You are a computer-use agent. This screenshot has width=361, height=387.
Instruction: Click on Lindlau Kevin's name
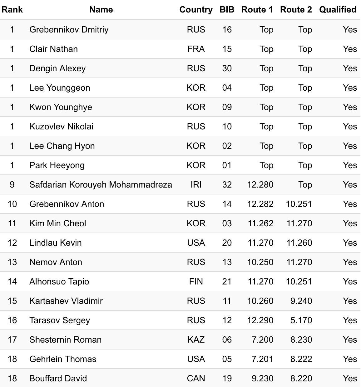(x=56, y=243)
